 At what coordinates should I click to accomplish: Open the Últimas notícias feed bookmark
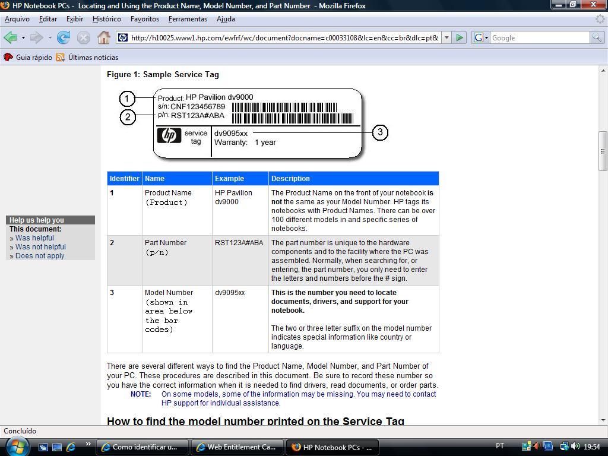(87, 58)
